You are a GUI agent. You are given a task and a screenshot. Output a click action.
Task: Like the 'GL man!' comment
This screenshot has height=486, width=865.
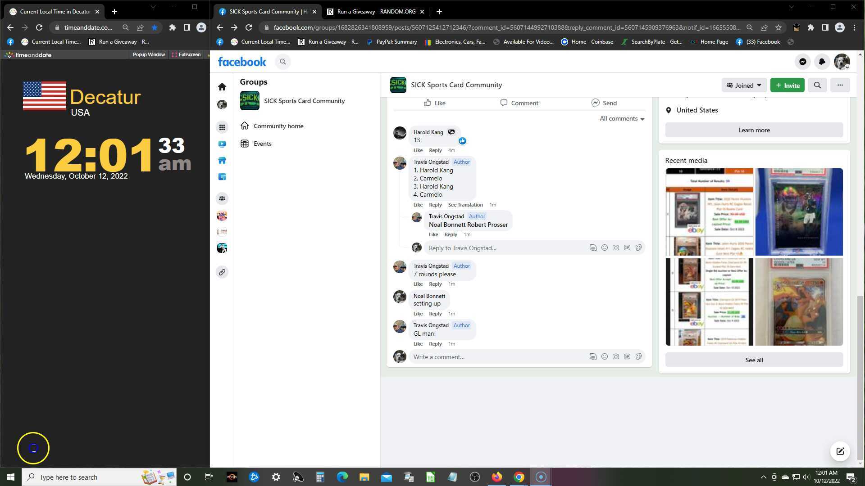(x=418, y=344)
